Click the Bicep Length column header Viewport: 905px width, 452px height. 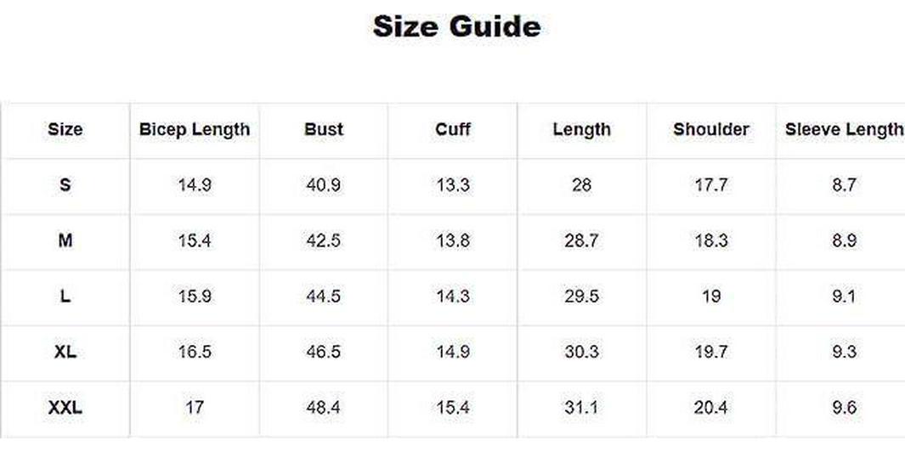195,130
